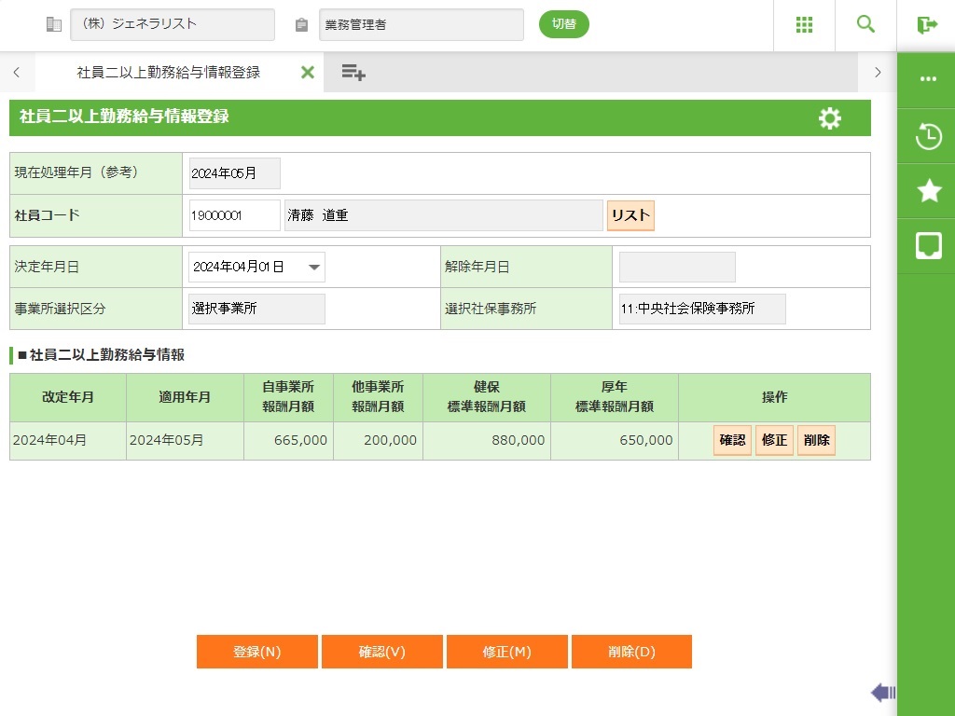Click 削除 in the table row
955x716 pixels.
click(816, 441)
